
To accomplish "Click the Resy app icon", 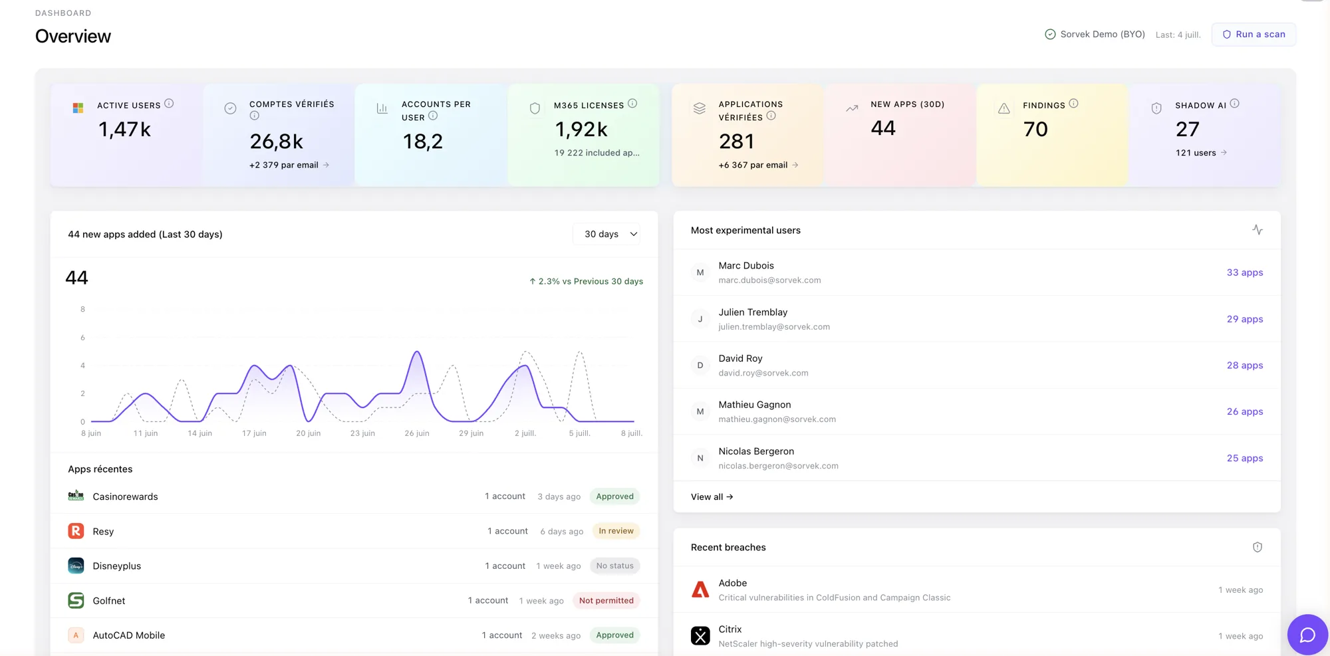I will click(x=76, y=531).
